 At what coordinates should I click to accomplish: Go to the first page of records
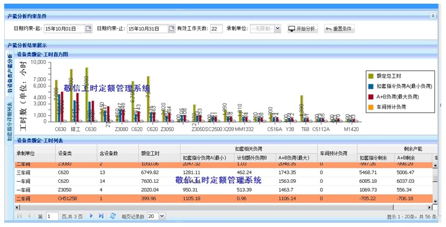tap(19, 216)
